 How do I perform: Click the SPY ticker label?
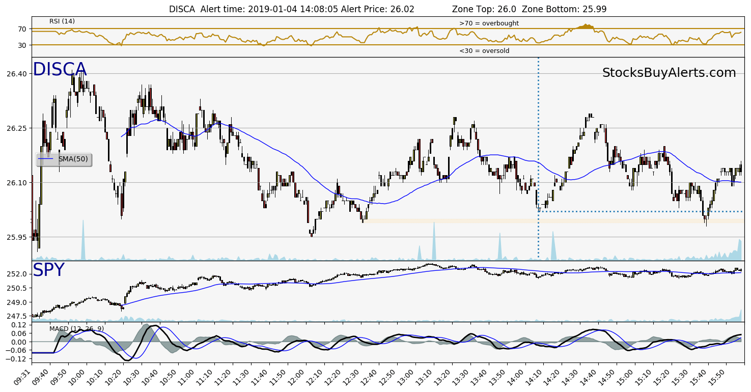click(x=48, y=270)
